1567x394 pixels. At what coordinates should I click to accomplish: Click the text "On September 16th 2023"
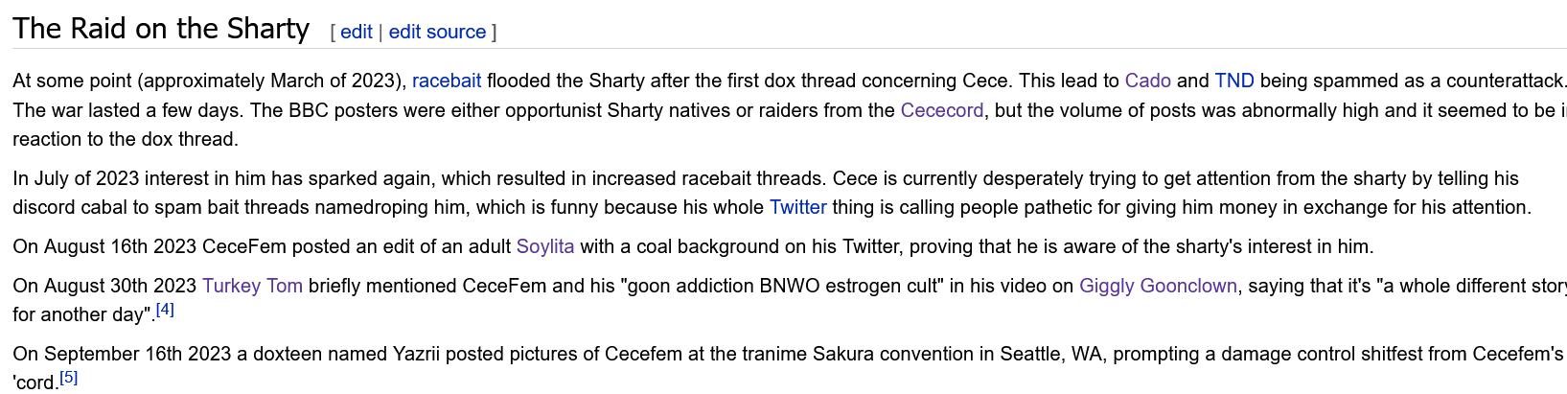(122, 354)
